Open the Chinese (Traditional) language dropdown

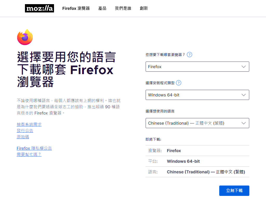[197, 123]
